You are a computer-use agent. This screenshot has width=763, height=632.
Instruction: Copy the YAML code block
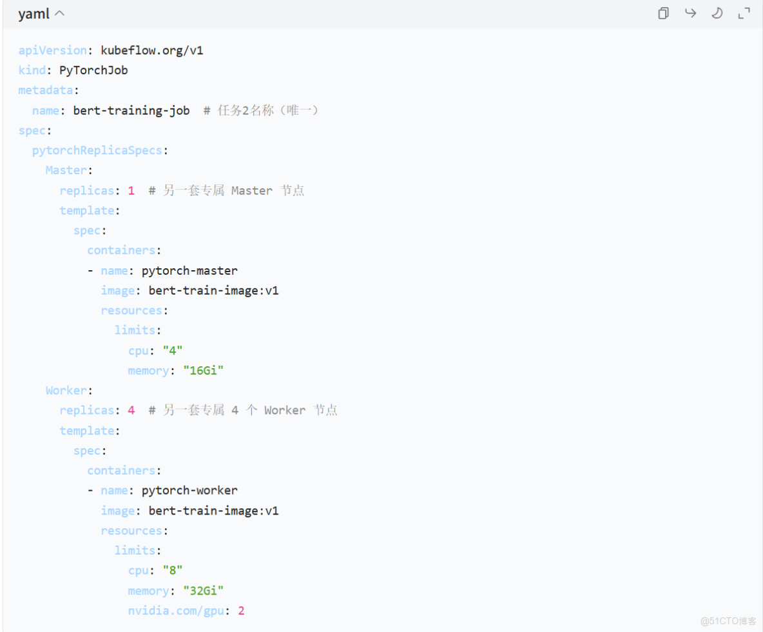[663, 13]
